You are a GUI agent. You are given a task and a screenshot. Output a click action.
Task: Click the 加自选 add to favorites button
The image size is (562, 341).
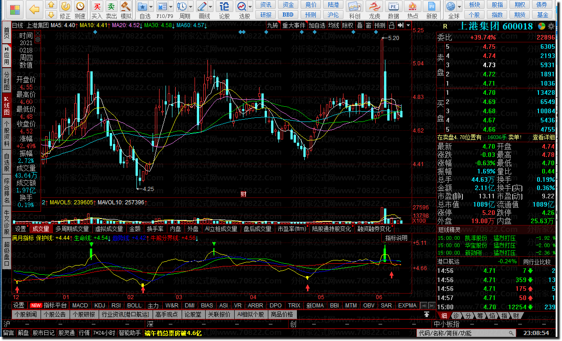coord(317,25)
